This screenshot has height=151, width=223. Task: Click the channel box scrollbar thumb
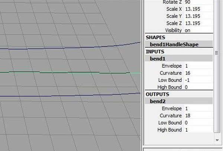(217, 66)
